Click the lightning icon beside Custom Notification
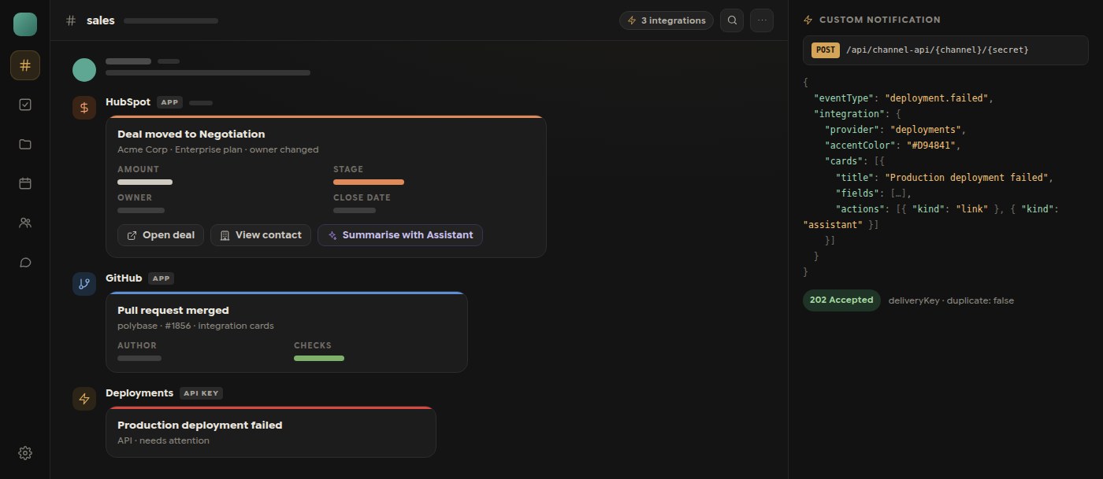 (x=808, y=20)
